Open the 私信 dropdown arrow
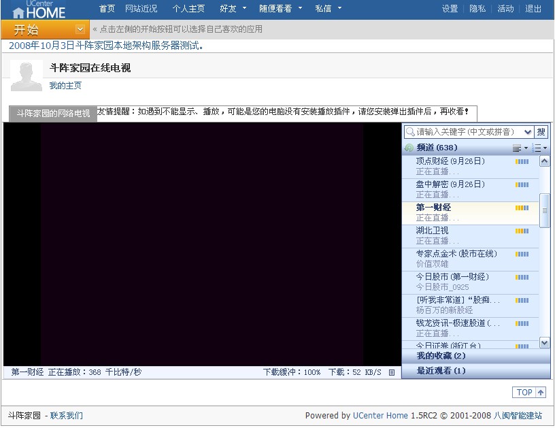555x428 pixels. [x=340, y=8]
